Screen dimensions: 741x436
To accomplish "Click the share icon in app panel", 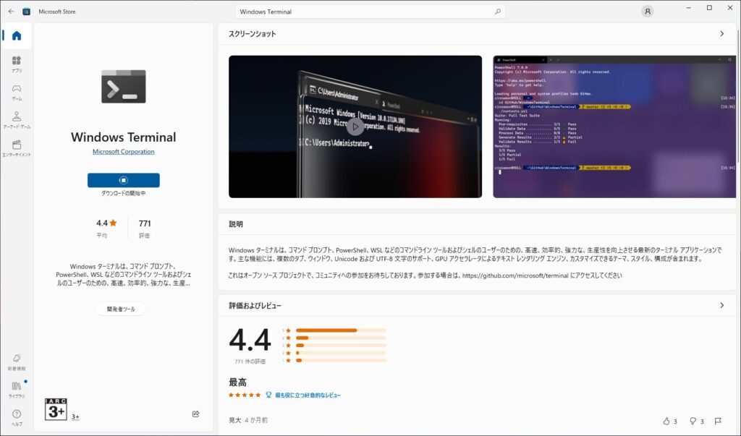I will [x=195, y=414].
